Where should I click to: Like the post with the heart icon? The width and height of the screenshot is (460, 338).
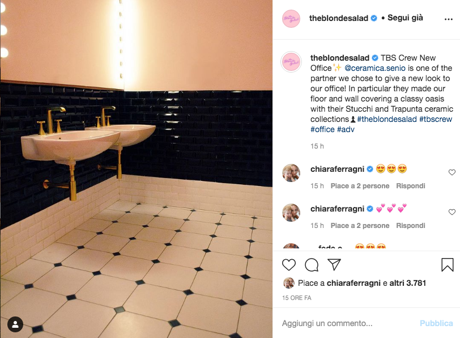coord(289,265)
